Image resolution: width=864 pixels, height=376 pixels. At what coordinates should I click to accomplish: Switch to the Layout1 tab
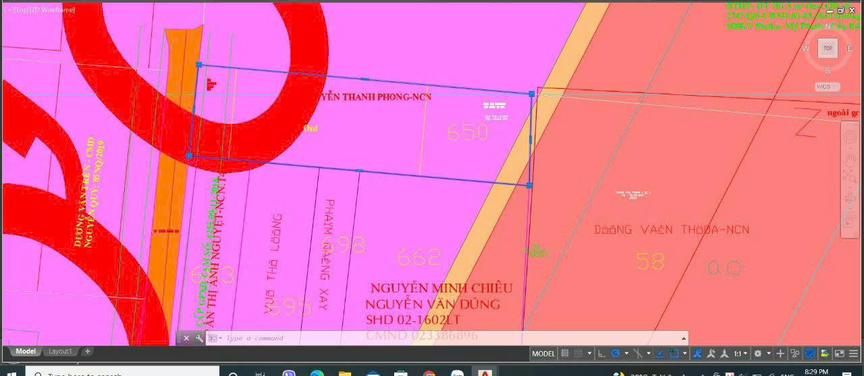click(60, 351)
